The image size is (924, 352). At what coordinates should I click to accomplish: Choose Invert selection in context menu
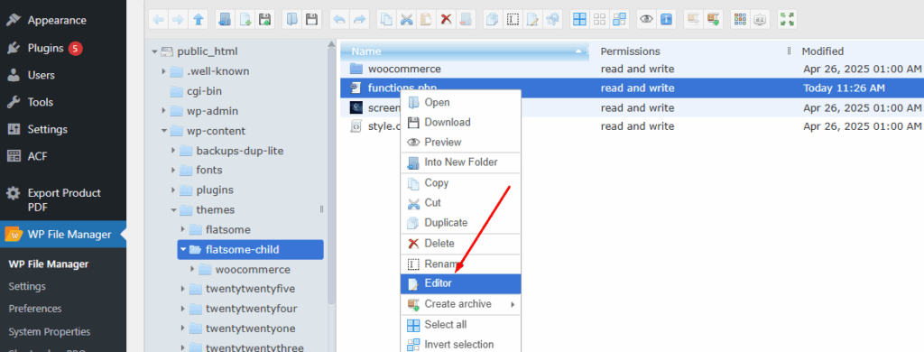pyautogui.click(x=461, y=345)
